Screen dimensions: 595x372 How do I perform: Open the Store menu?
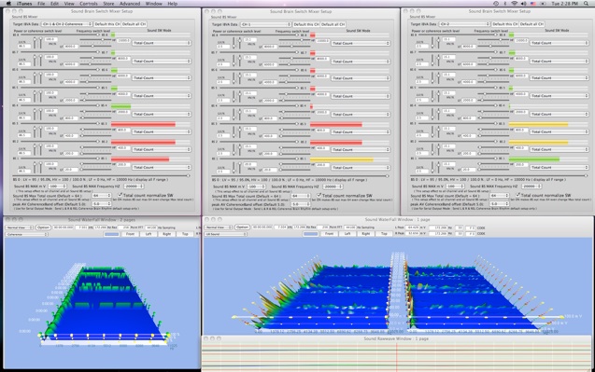[x=108, y=4]
